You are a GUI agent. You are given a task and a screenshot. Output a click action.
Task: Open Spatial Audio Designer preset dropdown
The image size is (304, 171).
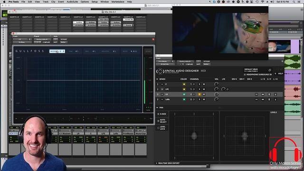coord(186,61)
